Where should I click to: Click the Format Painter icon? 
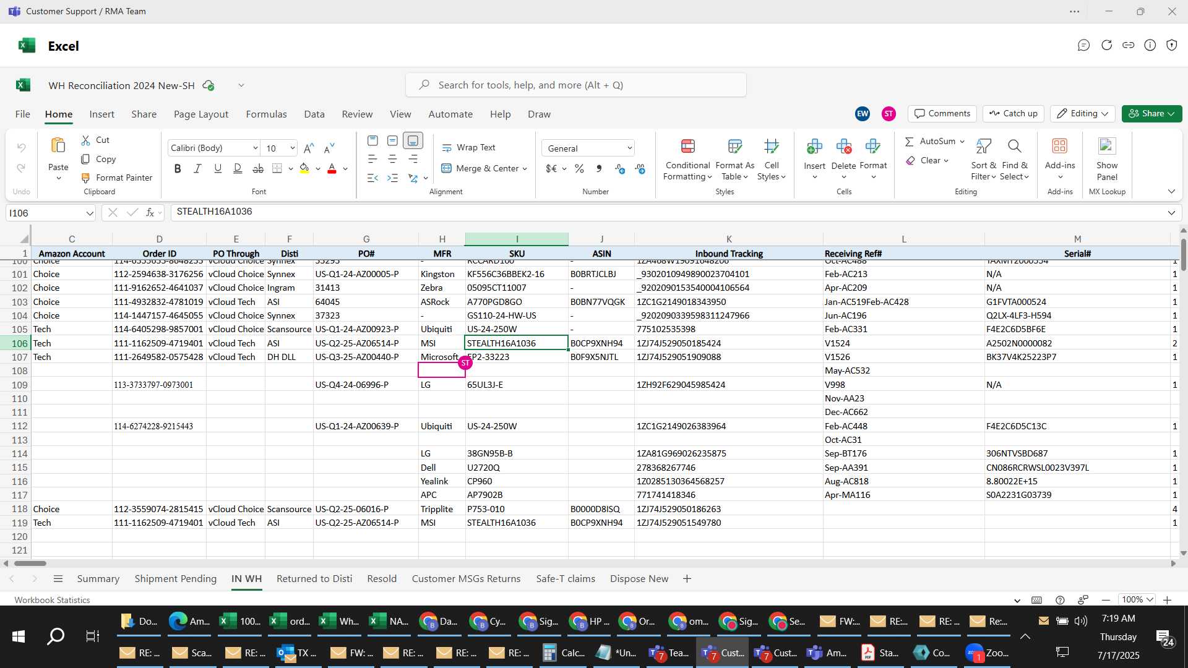pyautogui.click(x=85, y=178)
